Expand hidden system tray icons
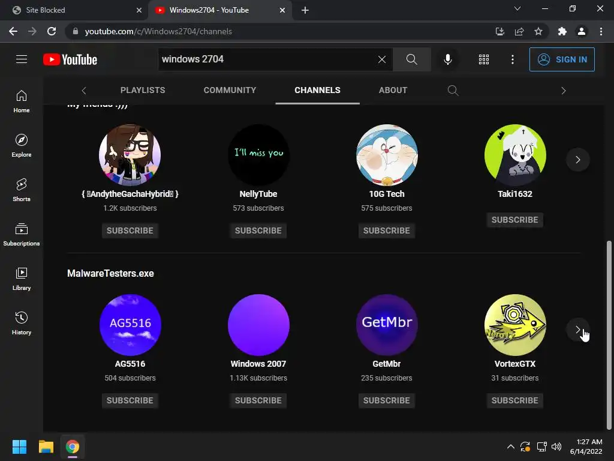 (x=511, y=447)
